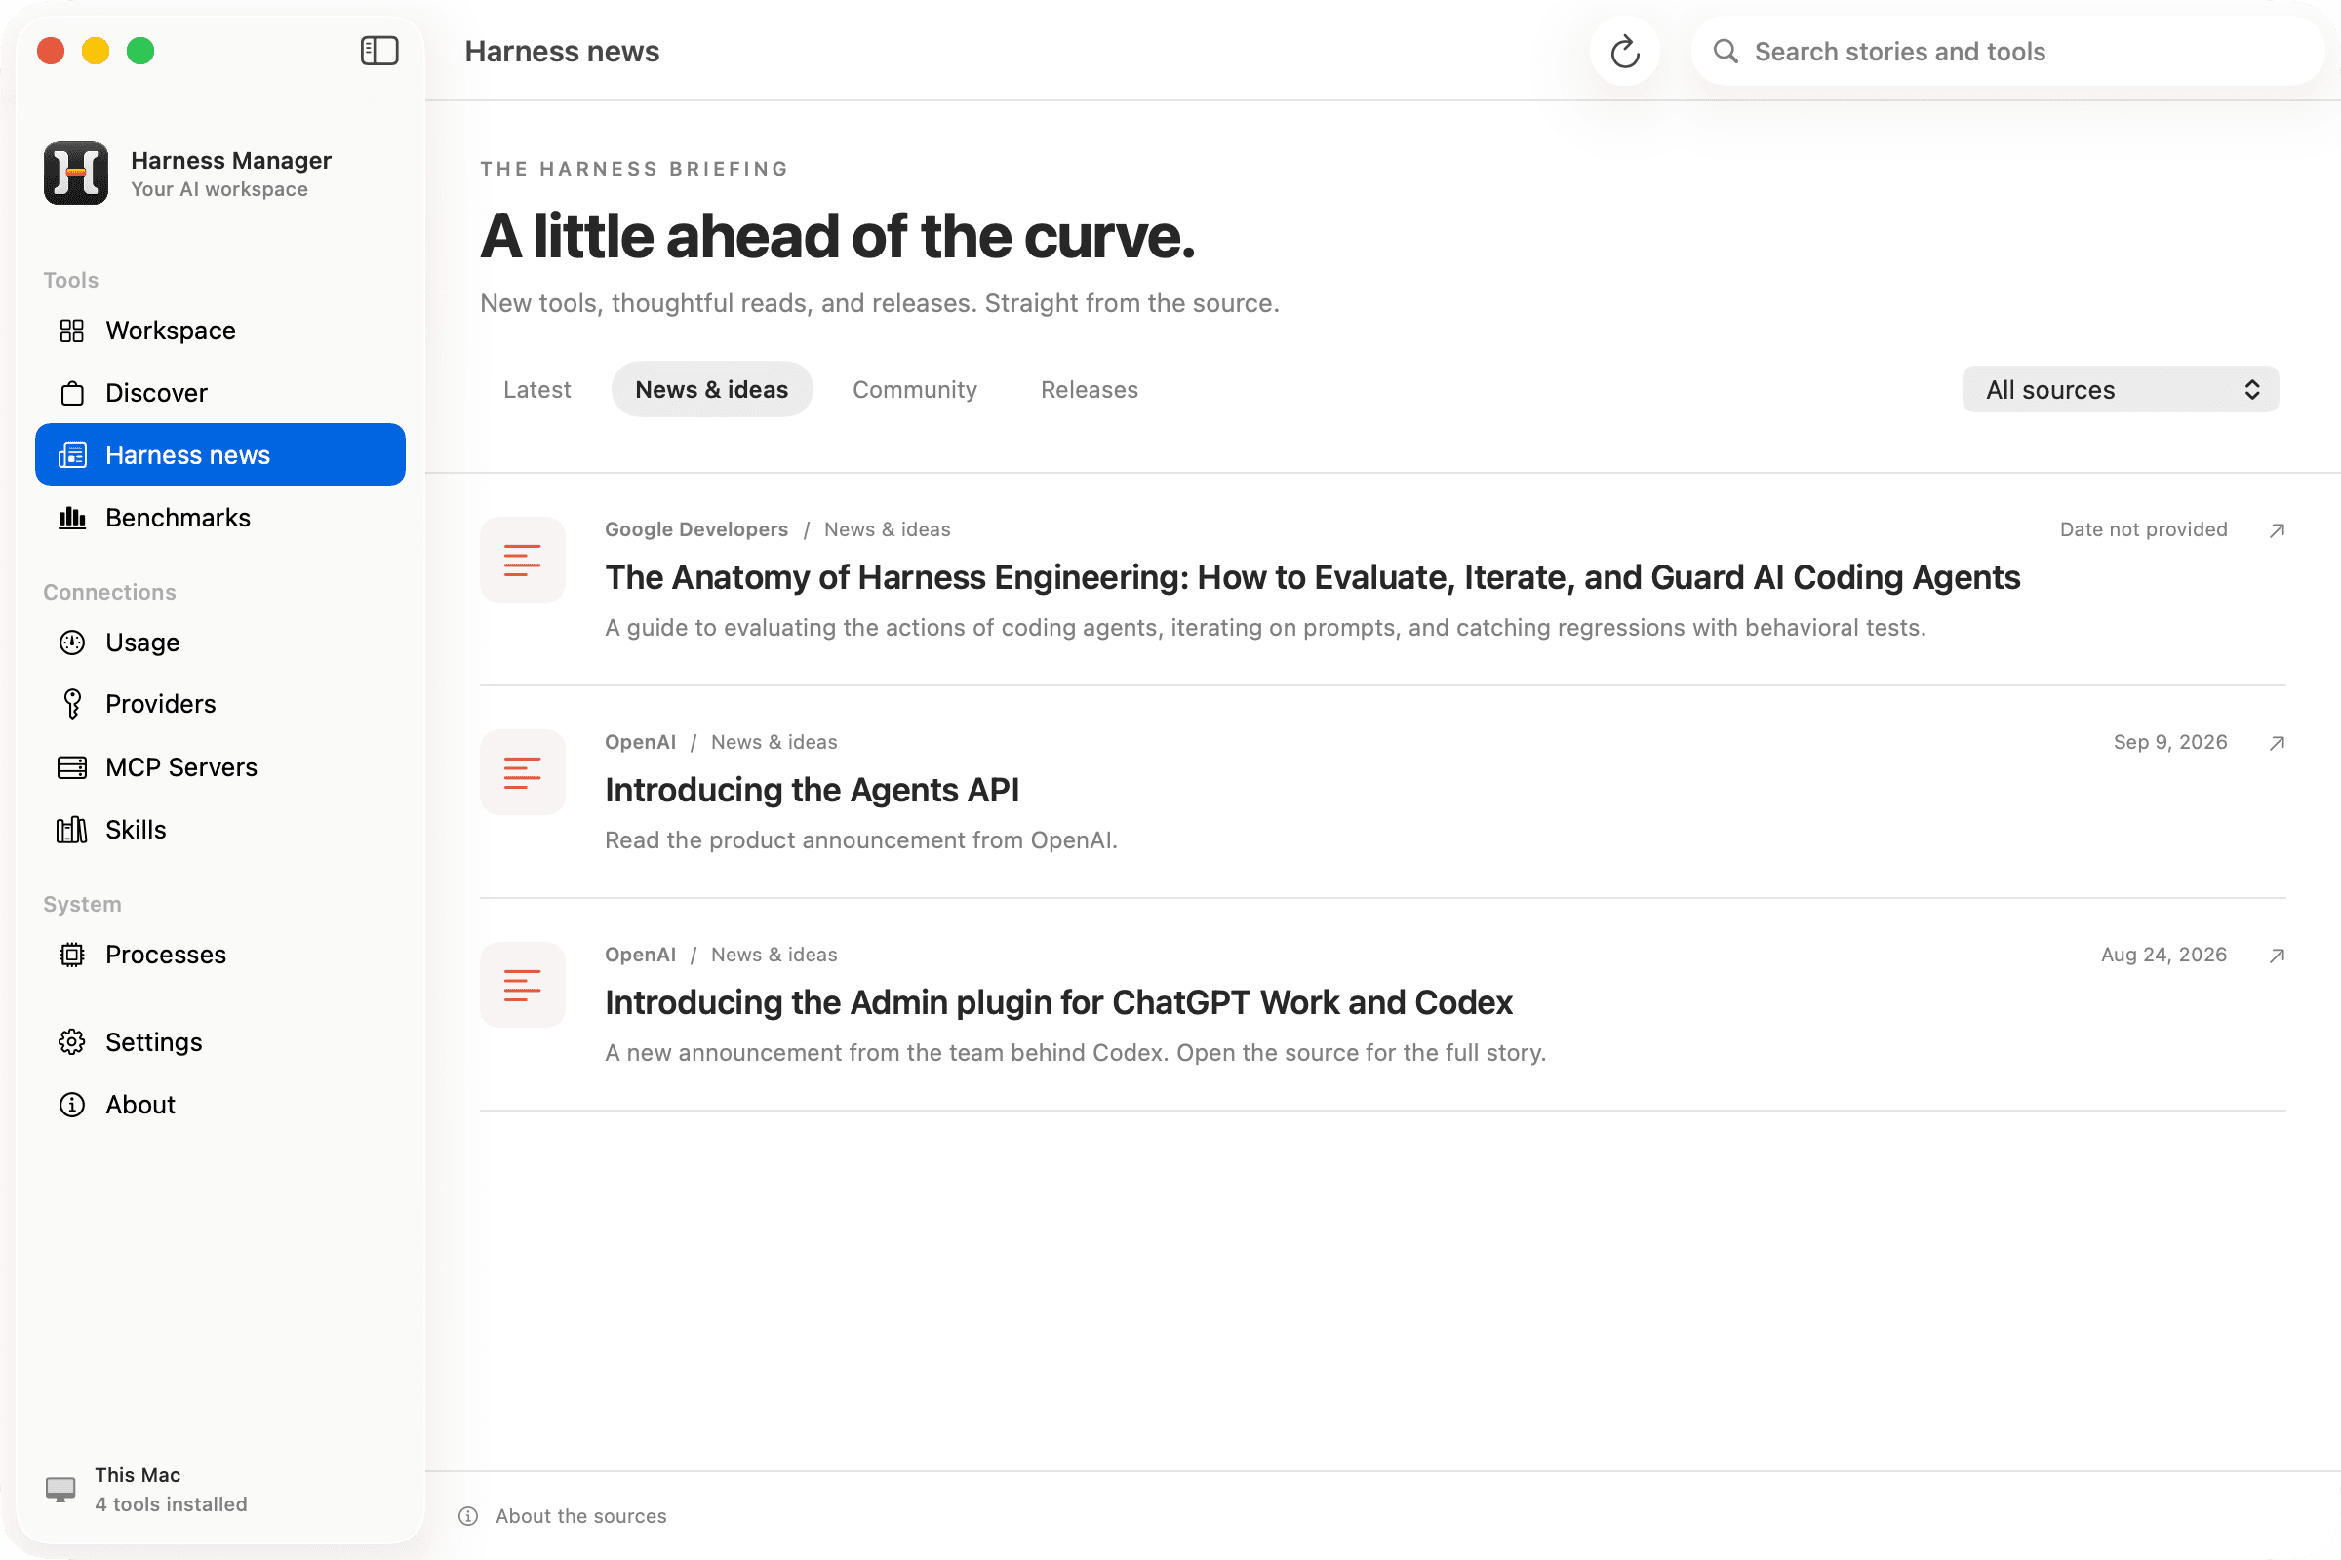Toggle the sidebar panel icon

click(379, 51)
